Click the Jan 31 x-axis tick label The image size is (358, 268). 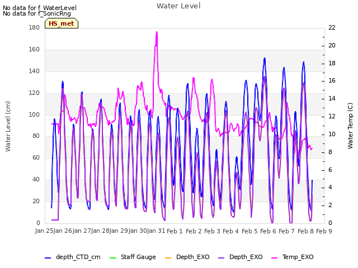pyautogui.click(x=156, y=231)
